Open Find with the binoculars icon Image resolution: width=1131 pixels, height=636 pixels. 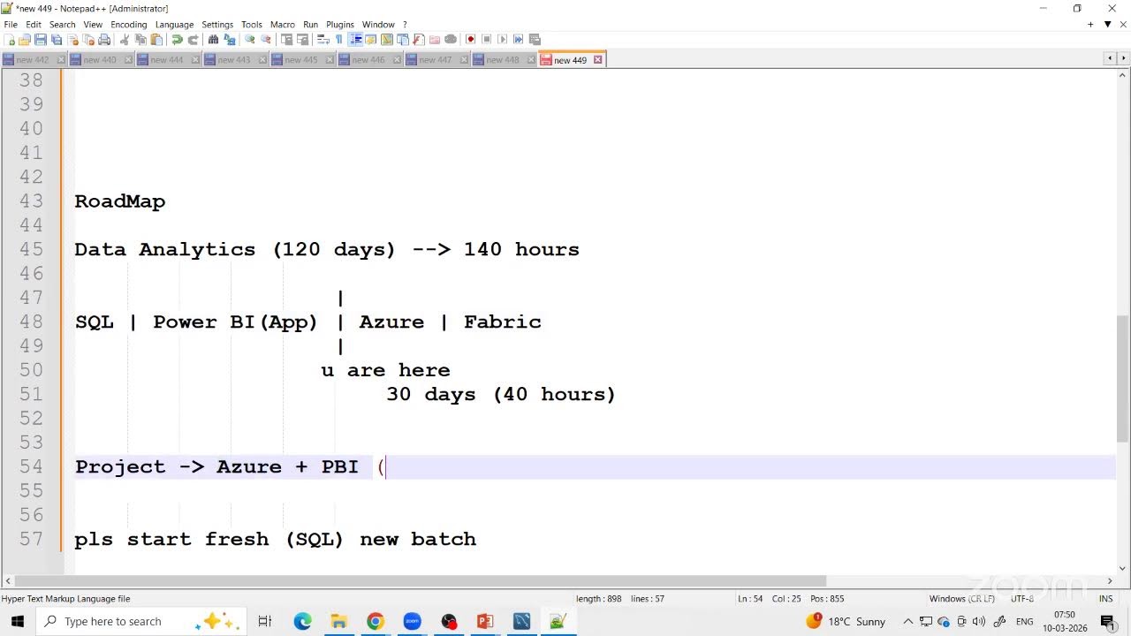[213, 39]
